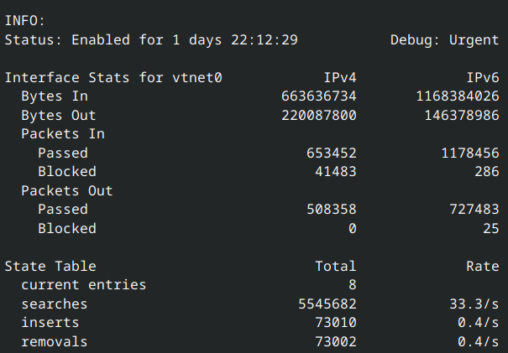Click the Packets Out section label
The height and width of the screenshot is (353, 508).
pyautogui.click(x=67, y=190)
